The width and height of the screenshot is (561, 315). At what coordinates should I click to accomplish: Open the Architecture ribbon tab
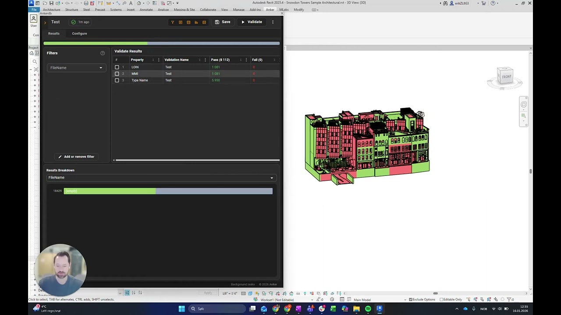click(x=52, y=10)
